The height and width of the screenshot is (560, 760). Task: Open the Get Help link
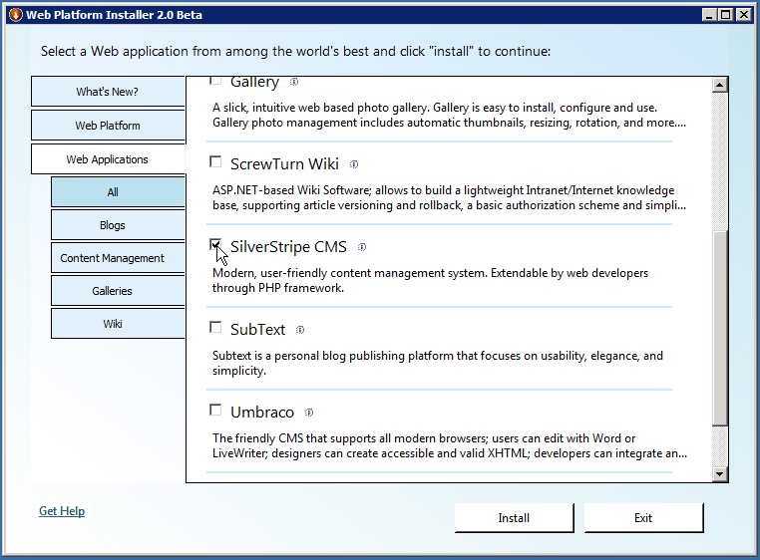click(62, 511)
